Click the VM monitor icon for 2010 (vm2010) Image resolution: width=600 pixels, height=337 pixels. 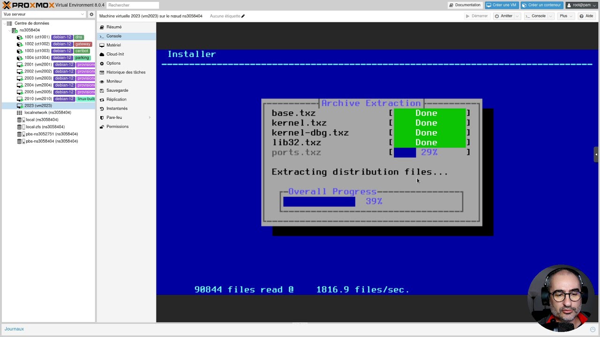[20, 99]
